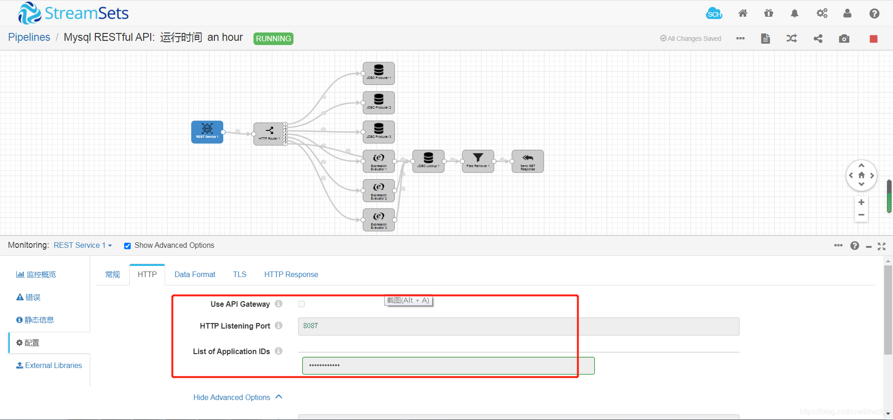Open the pipeline more options ellipsis

pyautogui.click(x=740, y=39)
